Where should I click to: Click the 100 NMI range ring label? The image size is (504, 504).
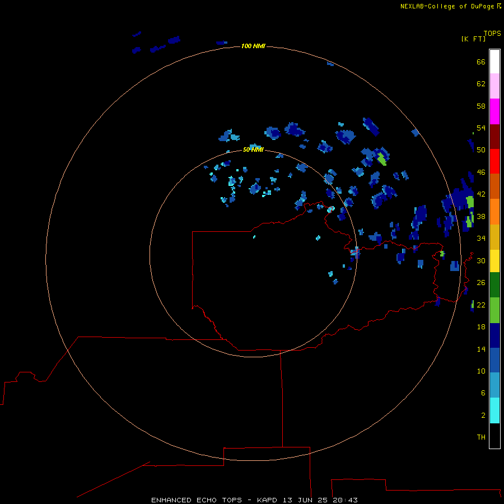253,46
